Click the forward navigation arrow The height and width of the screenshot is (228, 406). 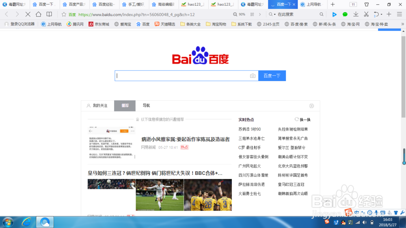17,14
